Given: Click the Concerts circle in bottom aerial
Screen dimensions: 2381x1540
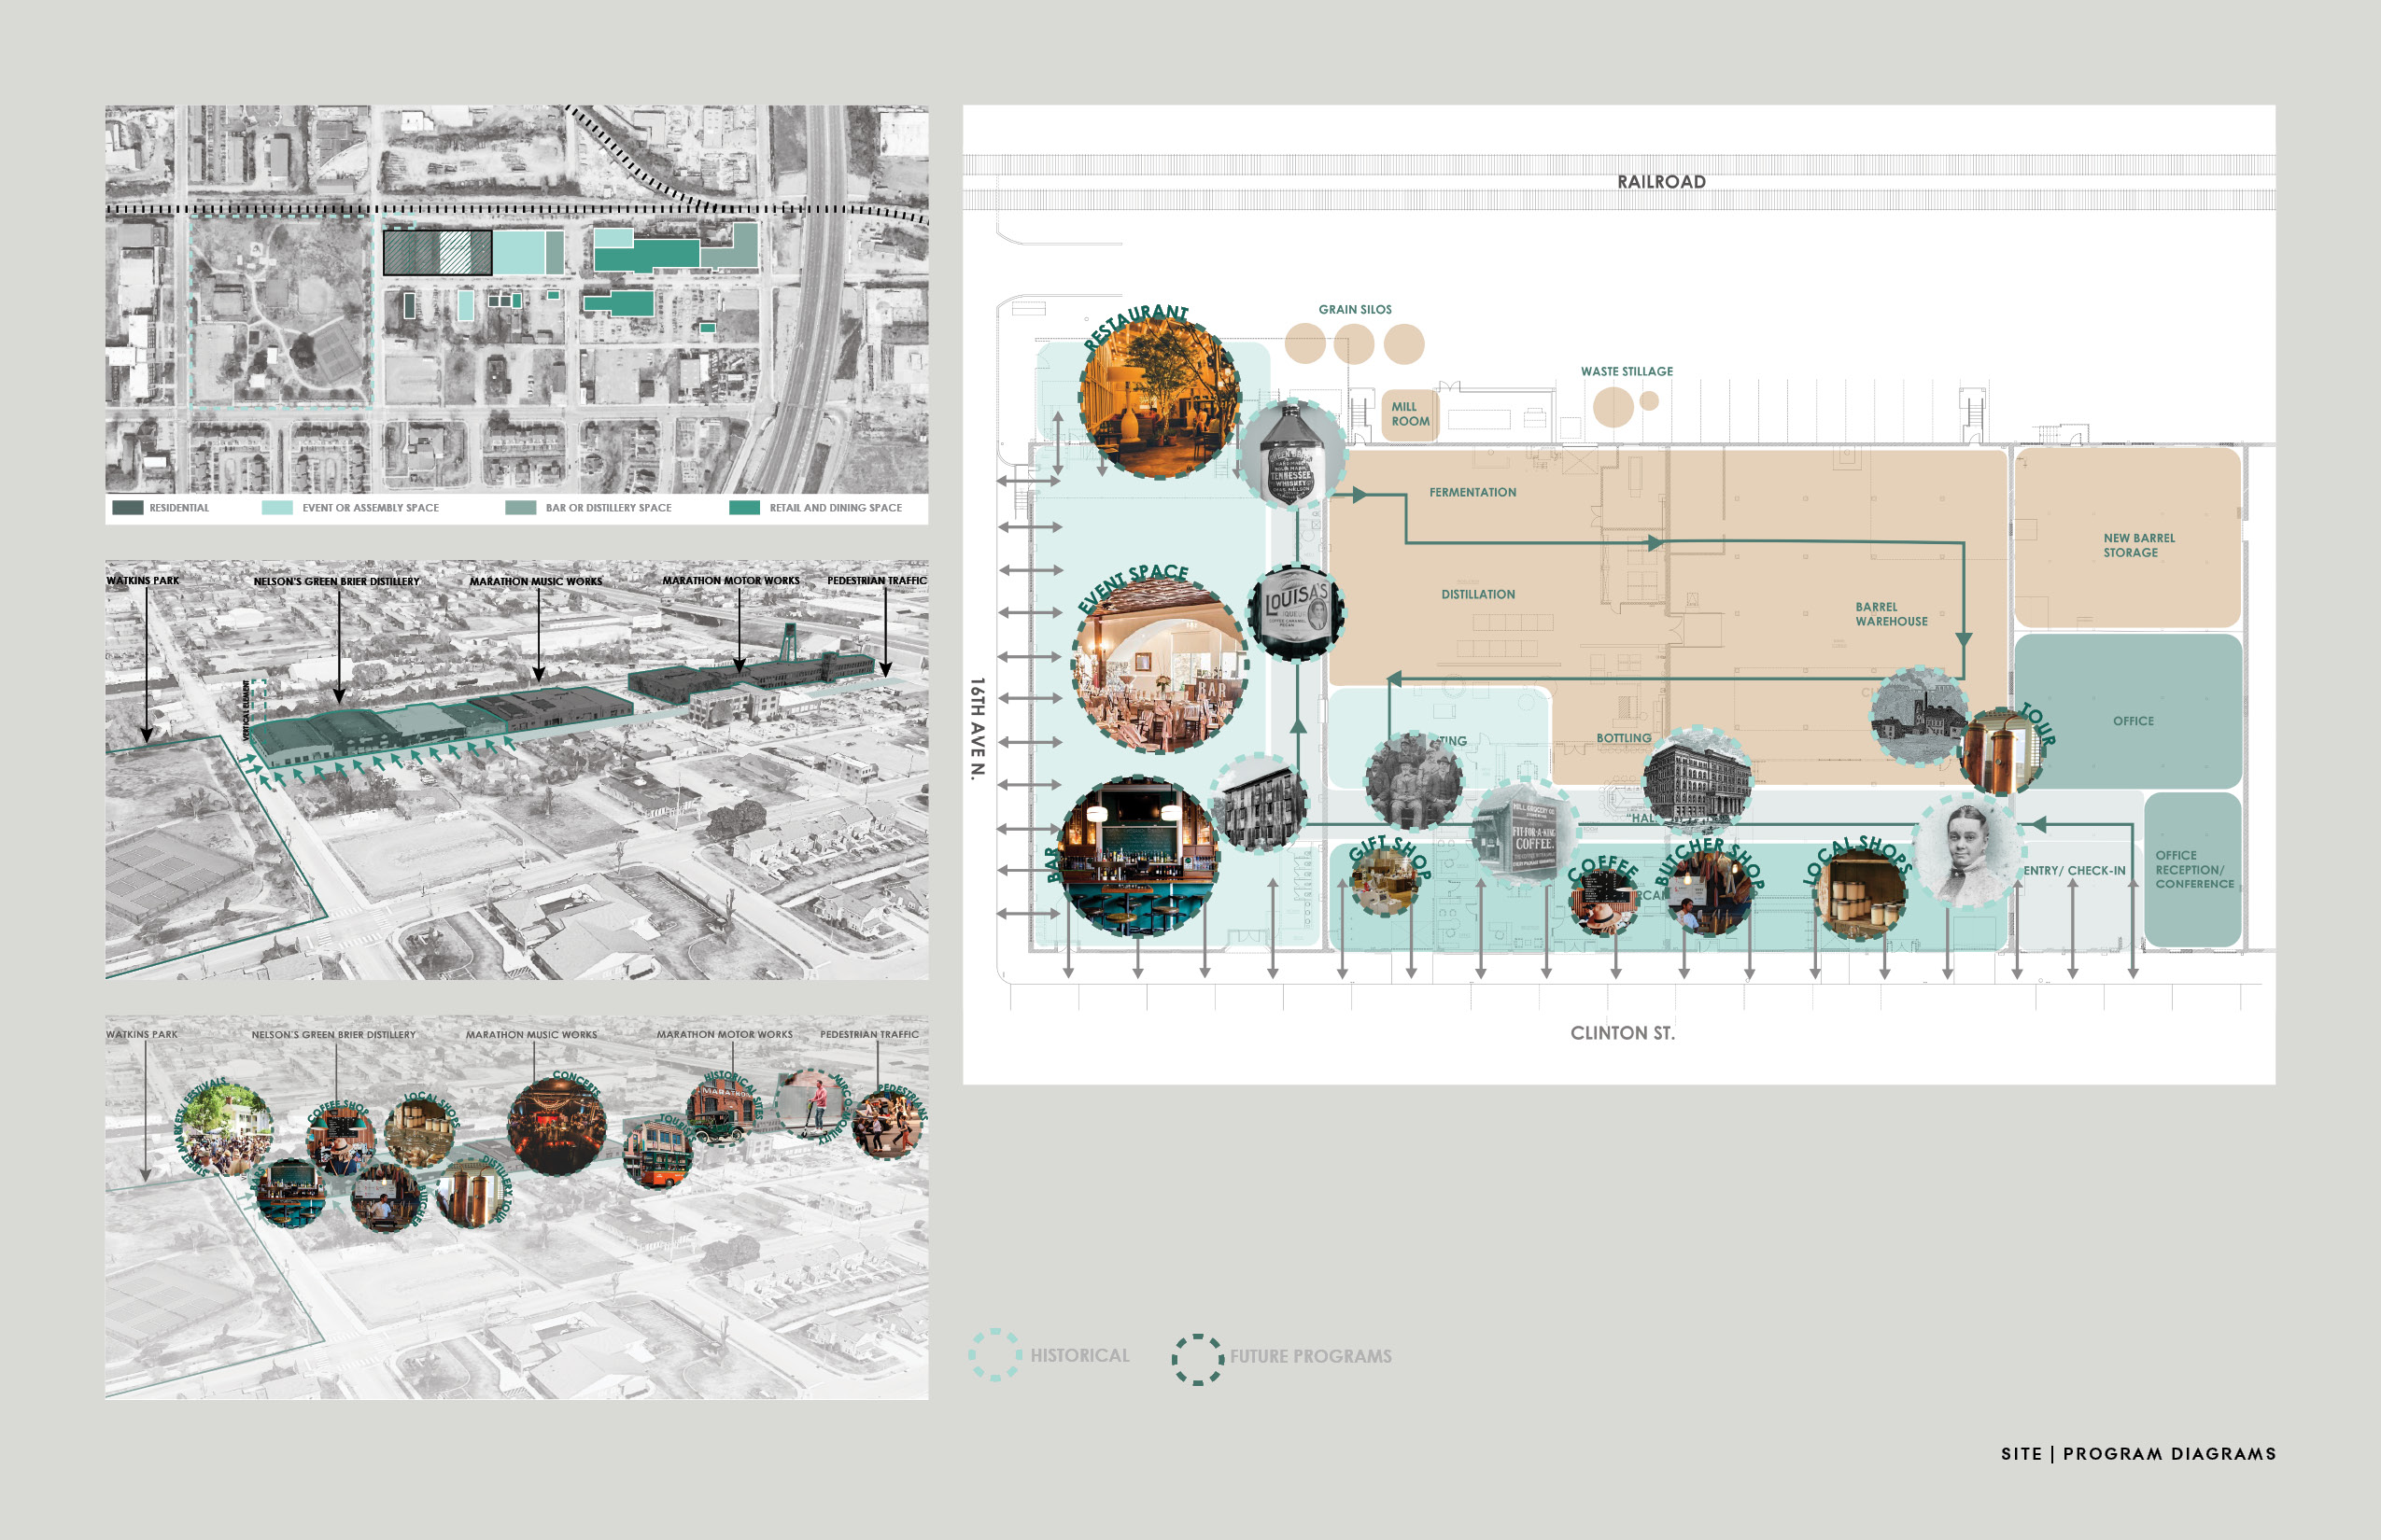Looking at the screenshot, I should (x=557, y=1126).
